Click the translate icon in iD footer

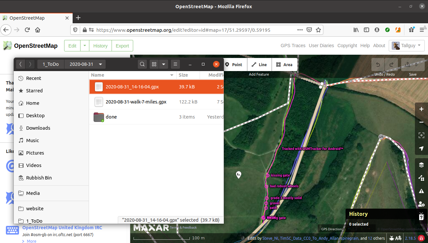(x=399, y=238)
